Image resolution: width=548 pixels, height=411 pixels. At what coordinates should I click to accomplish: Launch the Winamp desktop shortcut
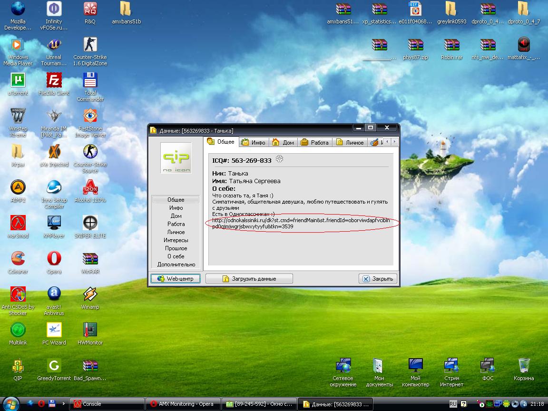90,294
